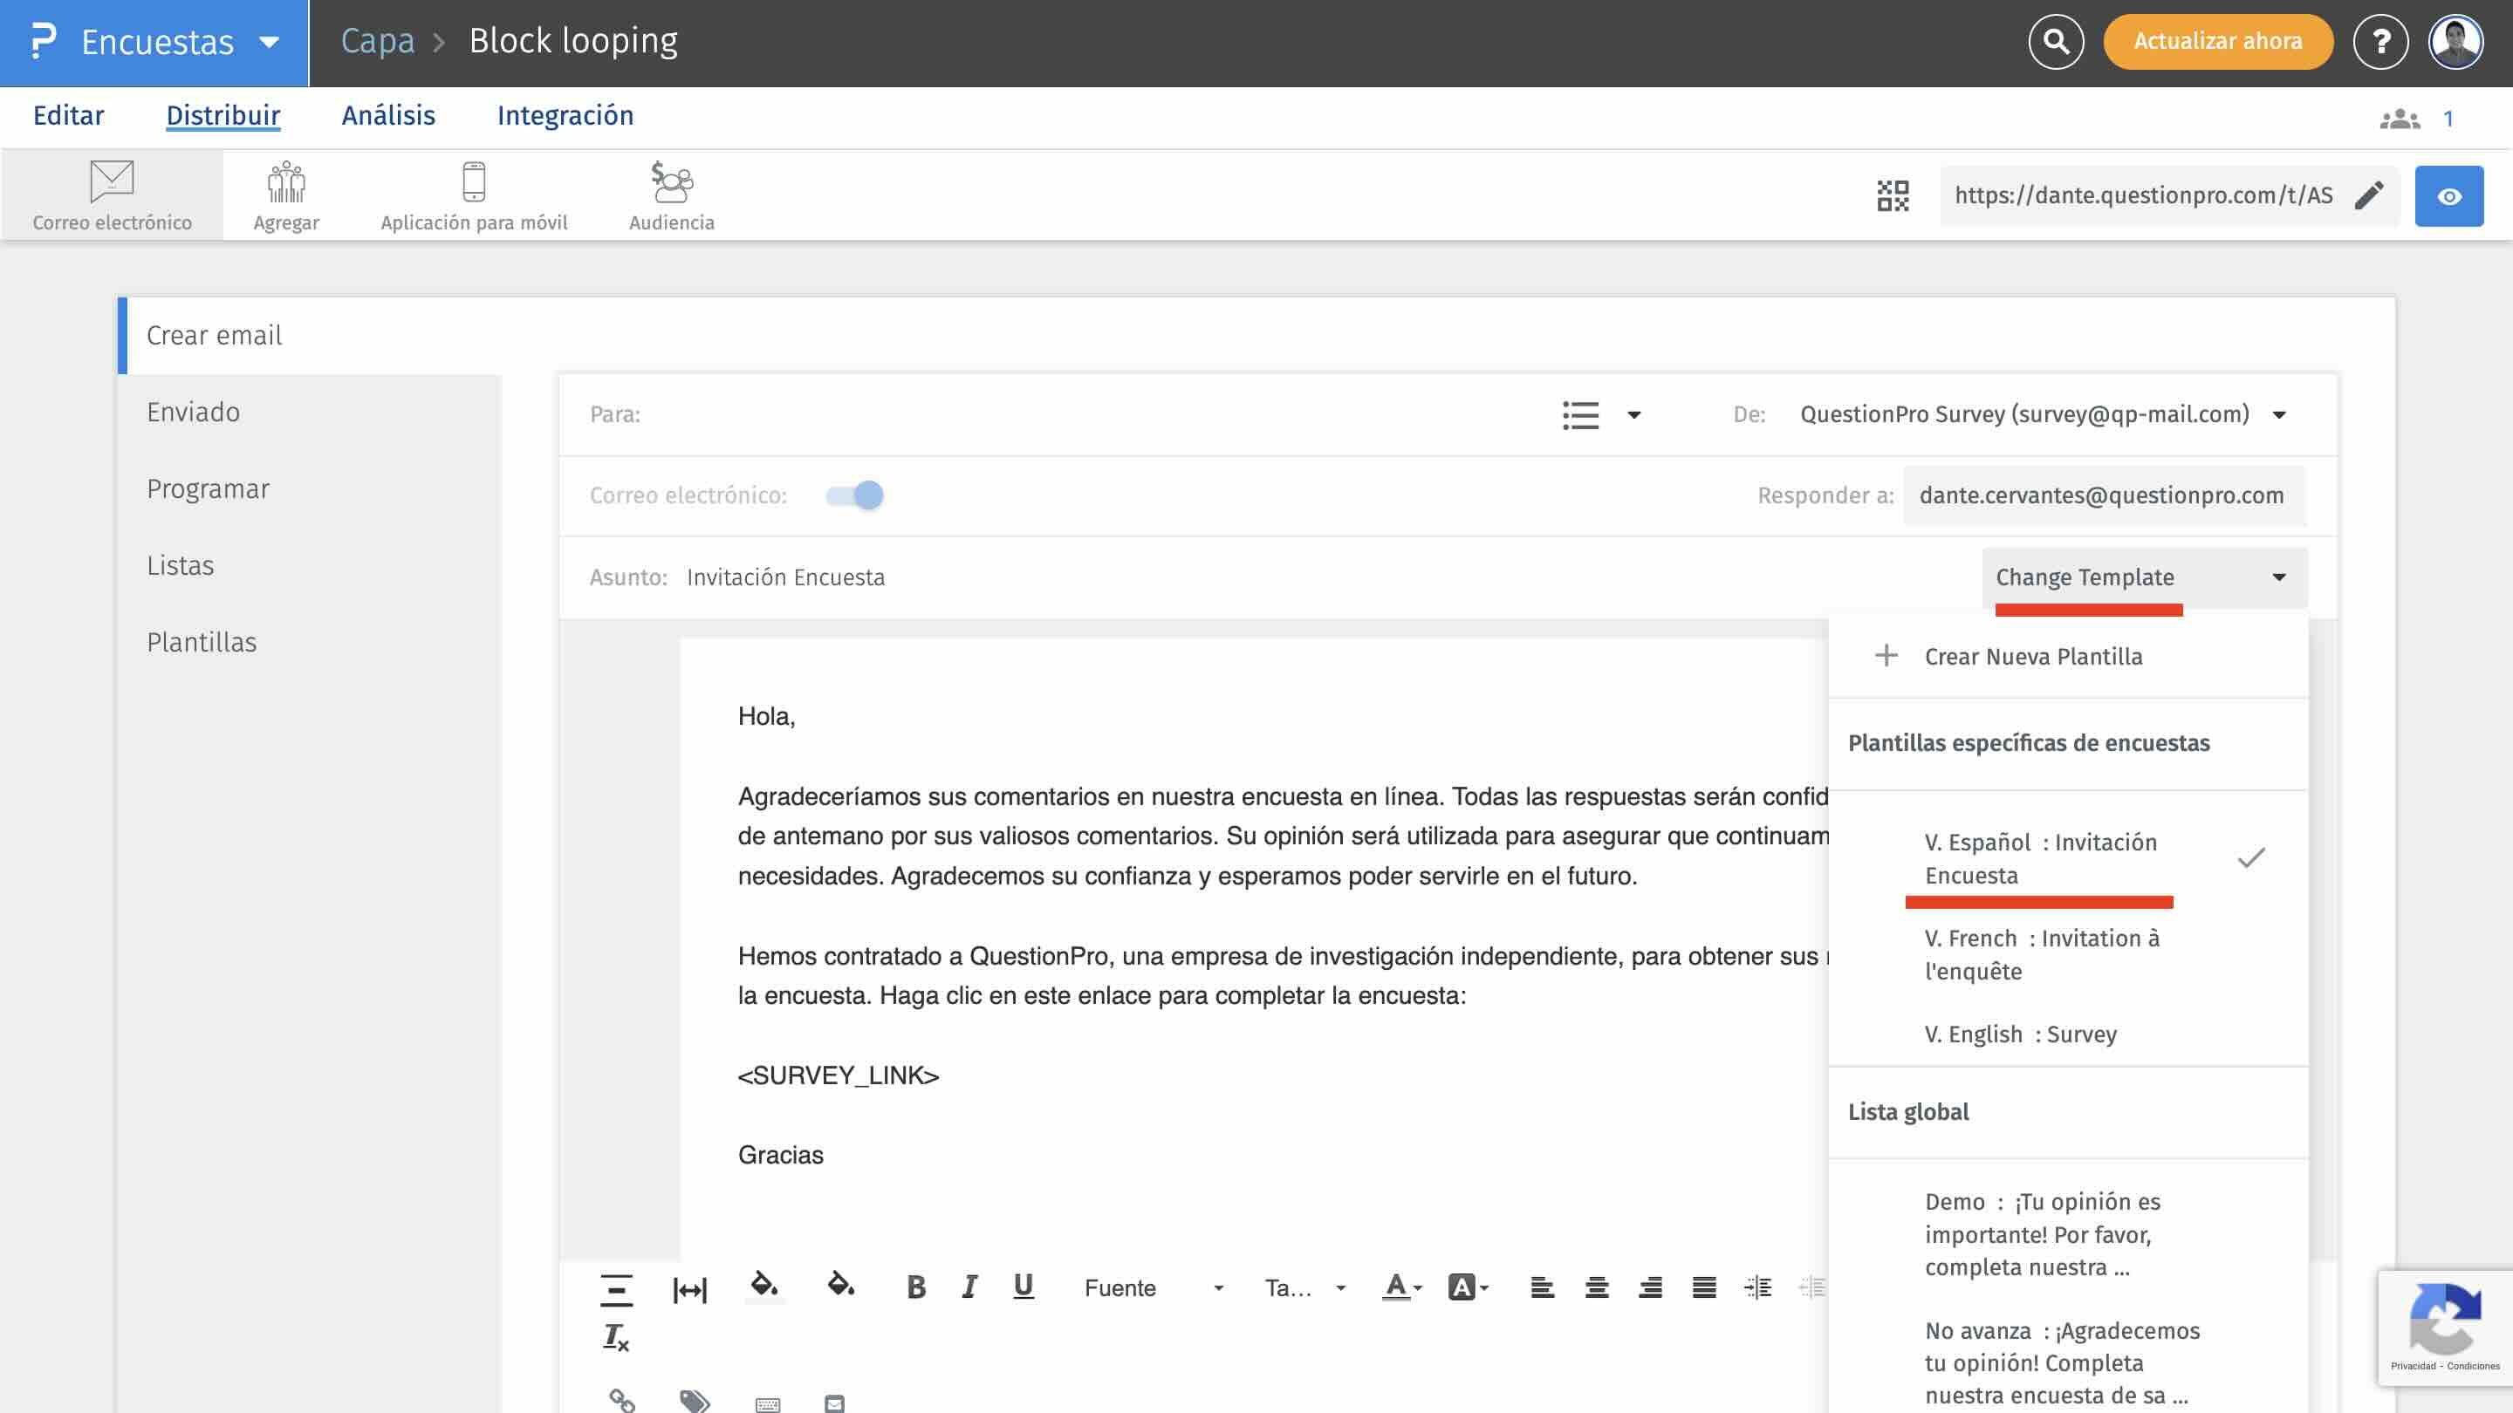Image resolution: width=2513 pixels, height=1413 pixels.
Task: Click the QR code icon
Action: coord(1893,196)
